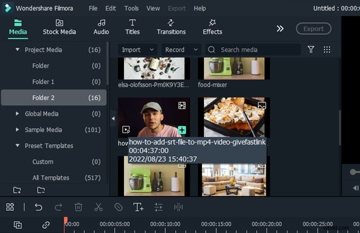Click the filter icon beside search
This screenshot has width=360, height=233.
311,50
